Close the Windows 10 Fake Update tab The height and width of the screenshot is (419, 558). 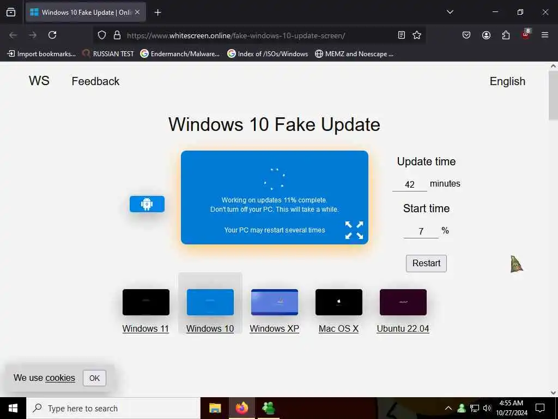click(x=137, y=12)
